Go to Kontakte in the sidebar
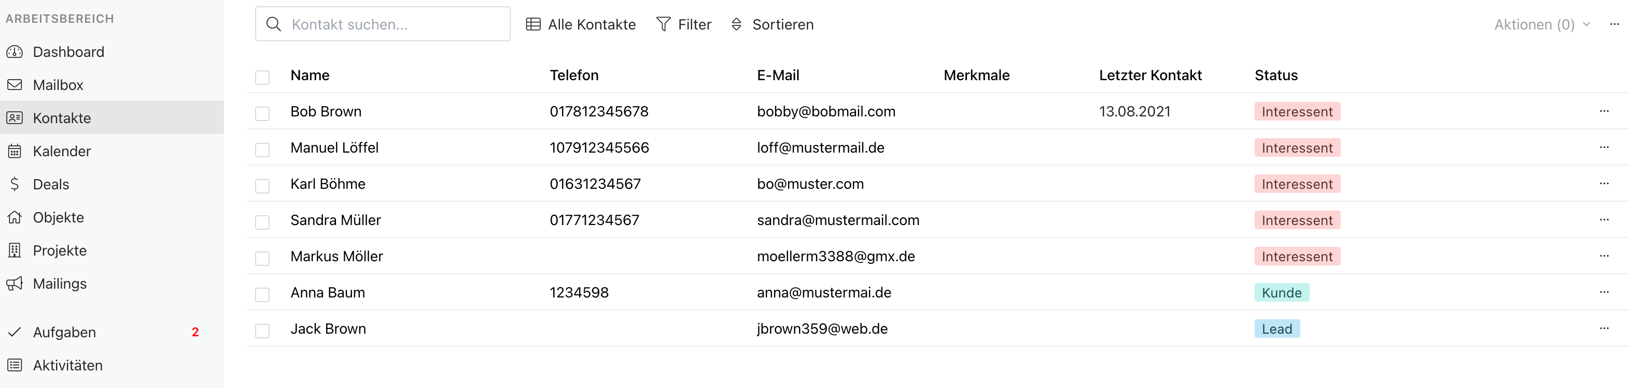This screenshot has height=388, width=1629. 112,118
